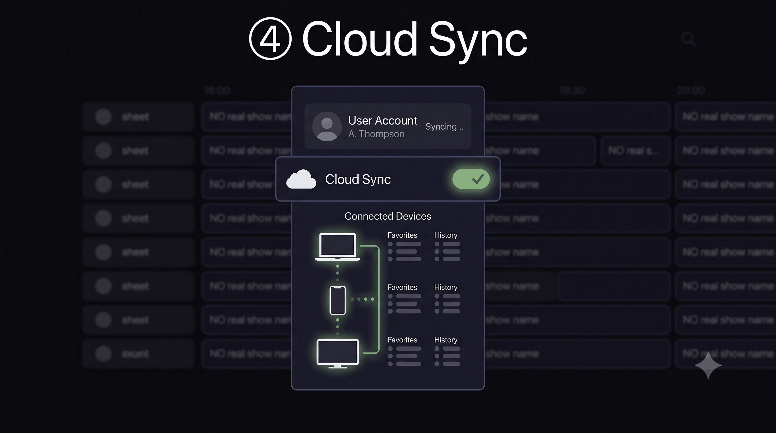
Task: Click the white cloud icon
Action: point(301,179)
